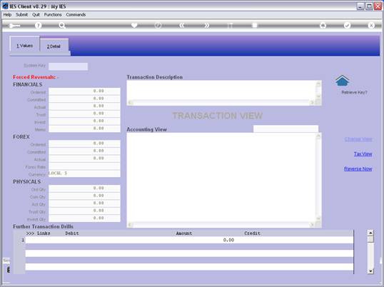The width and height of the screenshot is (384, 287).
Task: Follow the Tax View link
Action: (363, 153)
